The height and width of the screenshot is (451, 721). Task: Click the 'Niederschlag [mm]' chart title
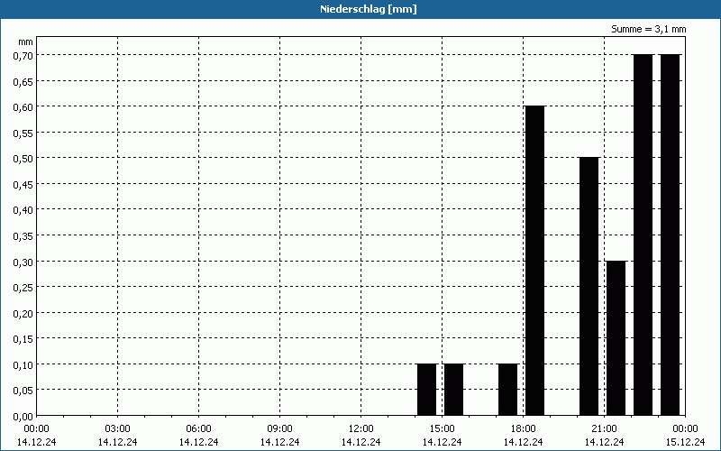click(369, 9)
